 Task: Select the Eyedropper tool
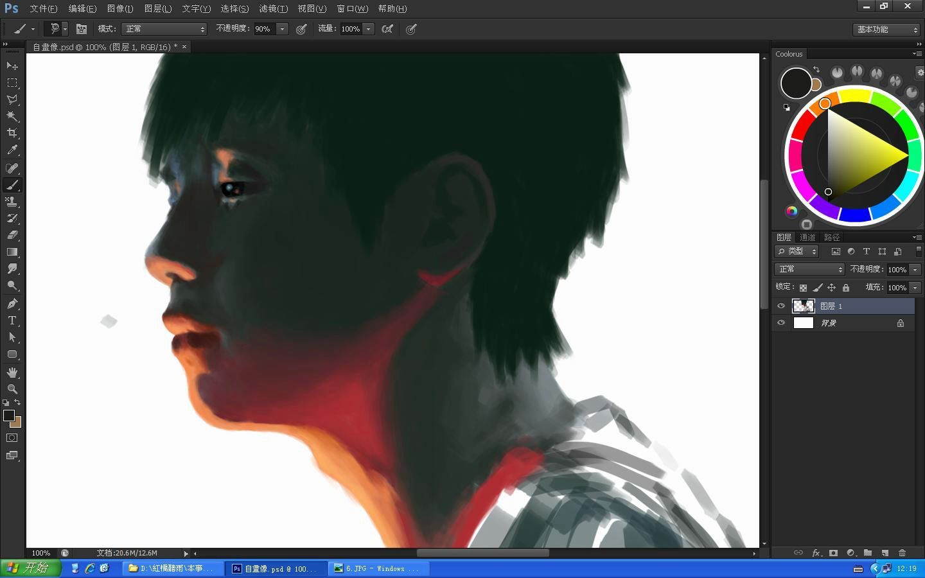[x=12, y=150]
